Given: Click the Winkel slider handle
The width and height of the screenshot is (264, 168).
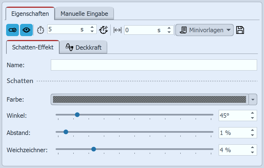Looking at the screenshot, I should coord(77,114).
